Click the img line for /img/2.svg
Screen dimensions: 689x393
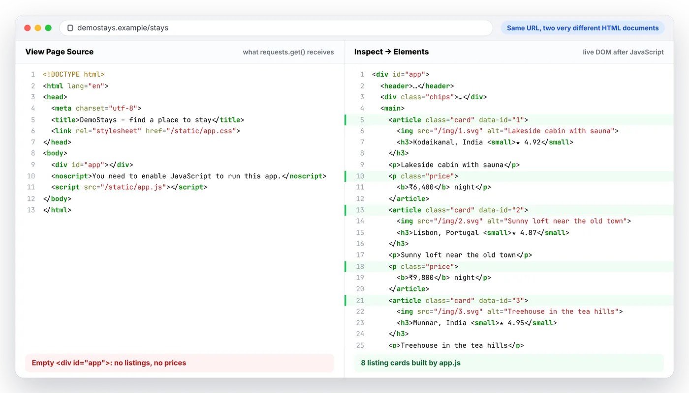point(514,221)
